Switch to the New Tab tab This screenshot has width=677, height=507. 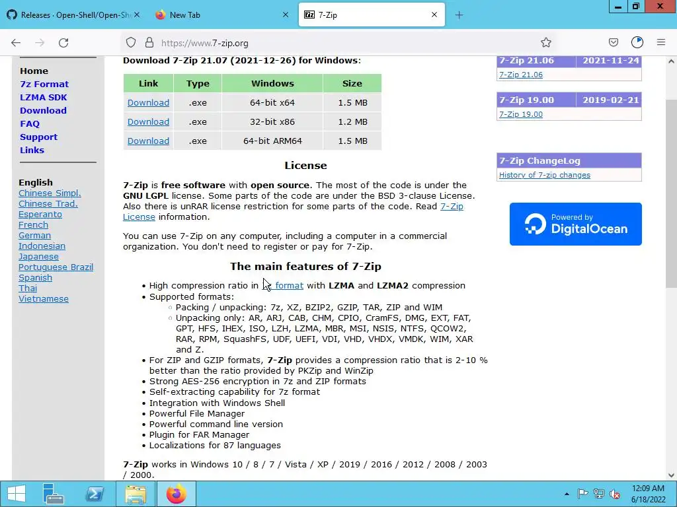click(x=221, y=15)
